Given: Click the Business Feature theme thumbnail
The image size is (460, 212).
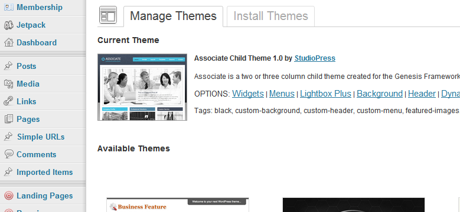Looking at the screenshot, I should coord(178,205).
